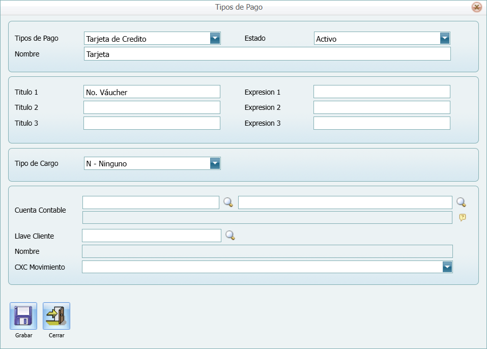Close the Tipos de Pago window

(476, 7)
